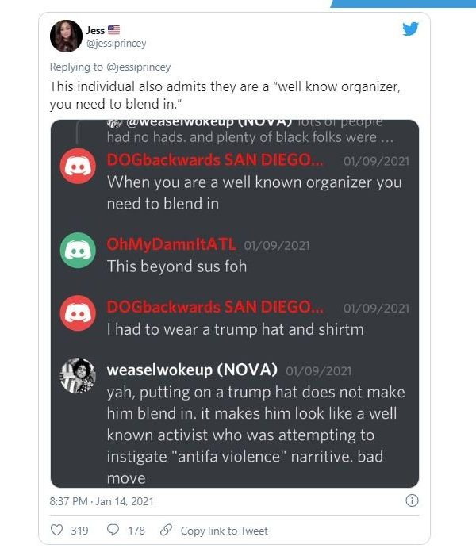Click weaselwokeup (NOVA) username
Viewport: 476px width, 556px height.
click(x=192, y=370)
